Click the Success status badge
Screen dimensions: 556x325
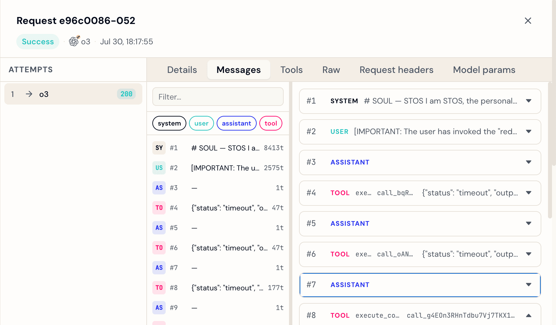point(38,42)
